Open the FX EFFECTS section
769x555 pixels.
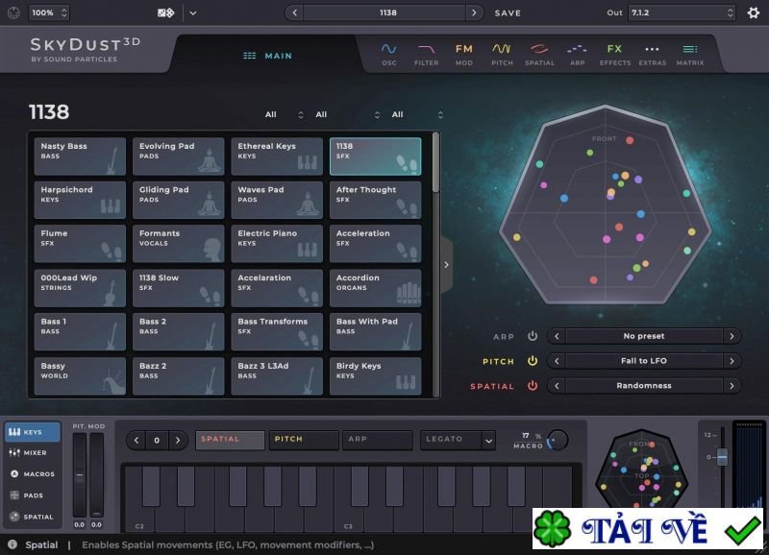[x=615, y=55]
